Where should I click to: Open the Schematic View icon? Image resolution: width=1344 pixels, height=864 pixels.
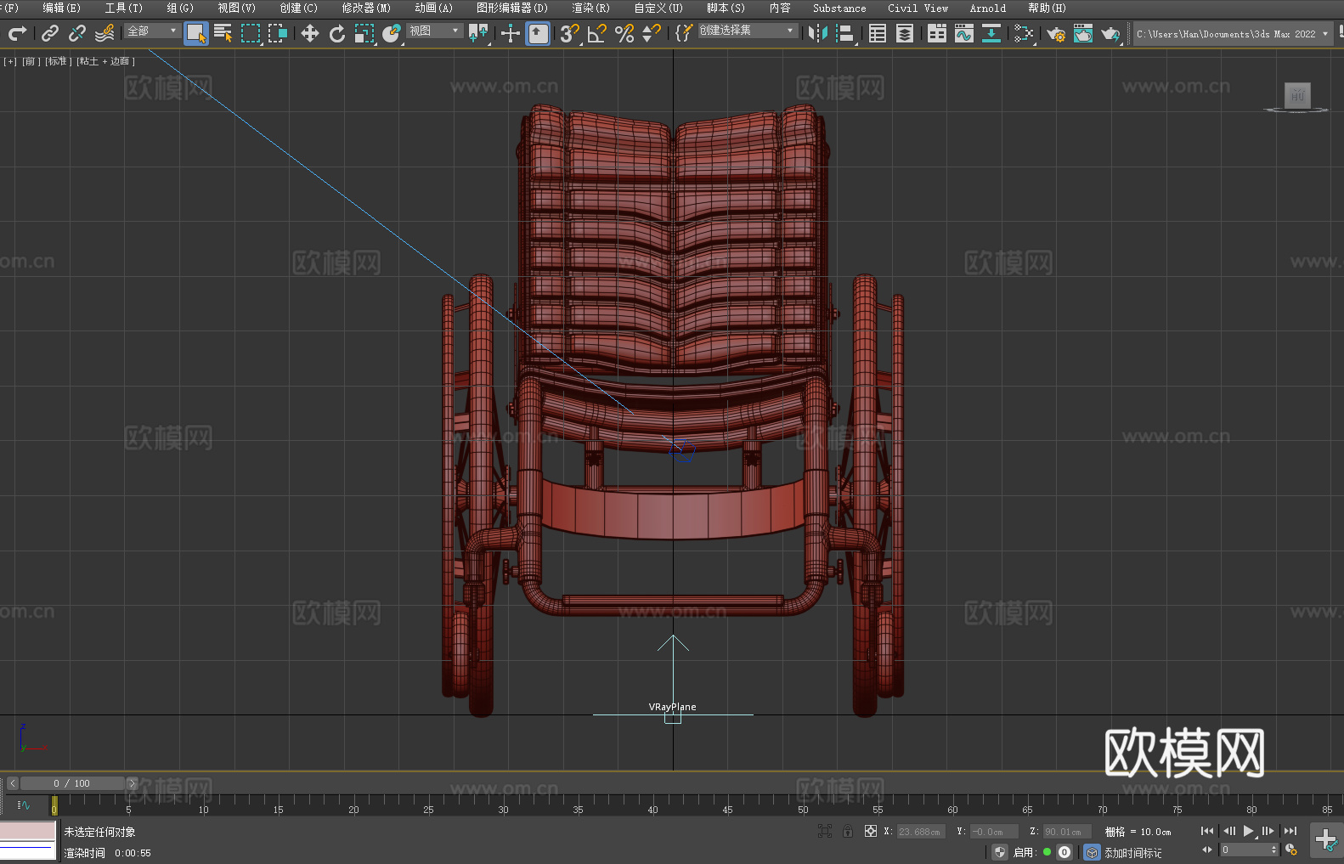[991, 34]
